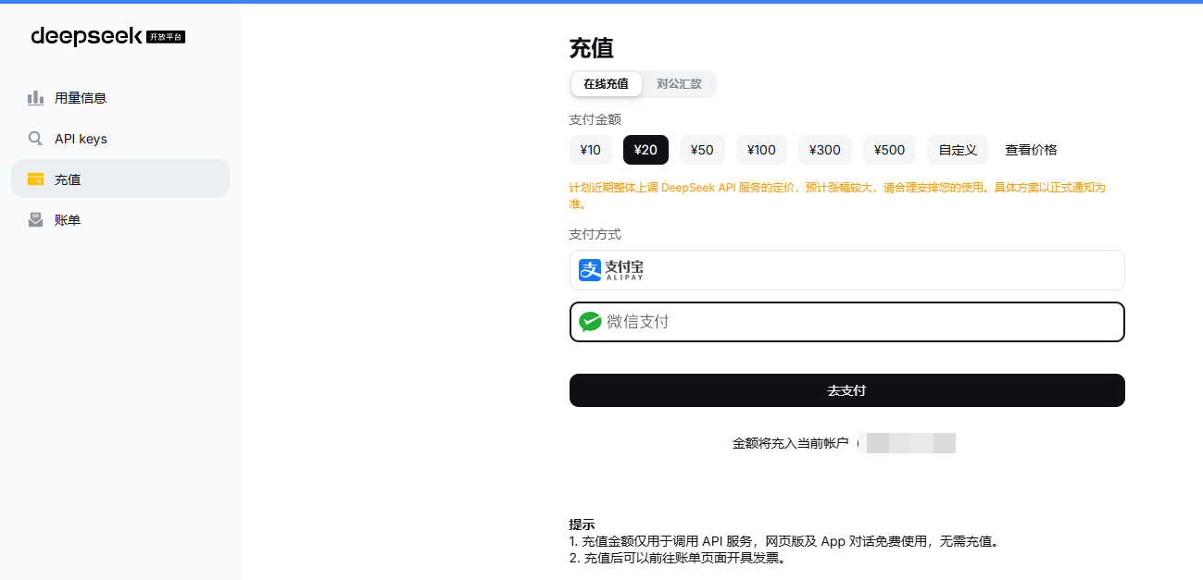Choose 微信支付 as payment method
Image resolution: width=1203 pixels, height=580 pixels.
(x=847, y=322)
